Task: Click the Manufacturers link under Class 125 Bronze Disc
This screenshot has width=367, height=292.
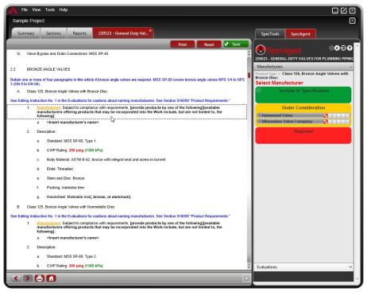Action: (48, 108)
